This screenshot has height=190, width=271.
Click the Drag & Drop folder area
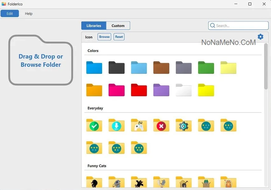[x=41, y=60]
